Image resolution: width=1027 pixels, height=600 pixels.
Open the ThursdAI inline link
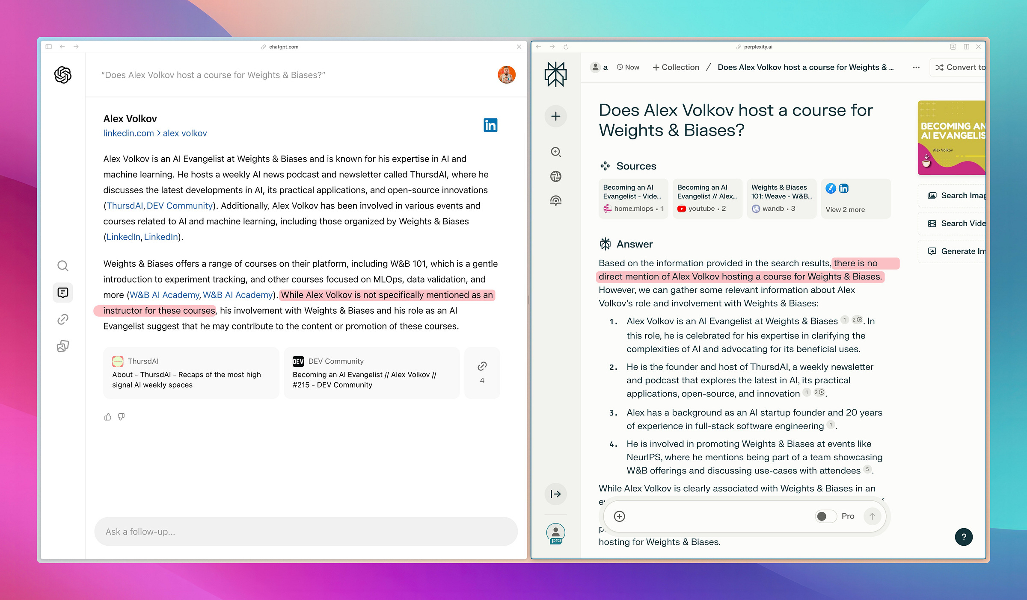(125, 206)
